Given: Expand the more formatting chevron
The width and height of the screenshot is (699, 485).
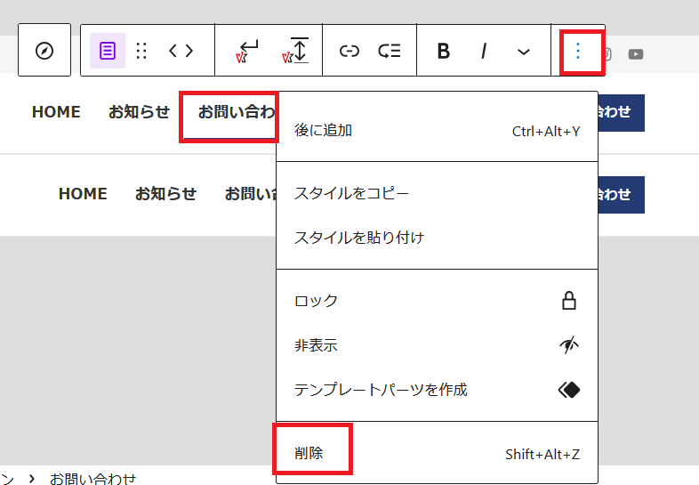Looking at the screenshot, I should (524, 52).
